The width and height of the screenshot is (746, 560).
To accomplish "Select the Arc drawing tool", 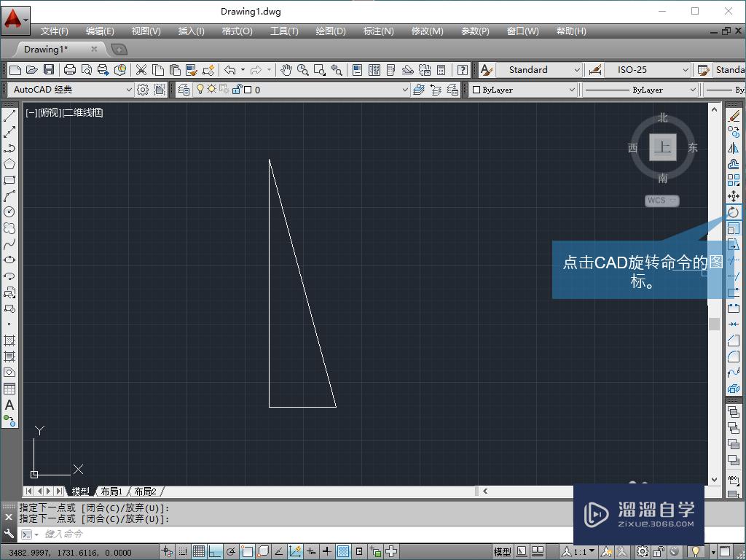I will click(9, 196).
